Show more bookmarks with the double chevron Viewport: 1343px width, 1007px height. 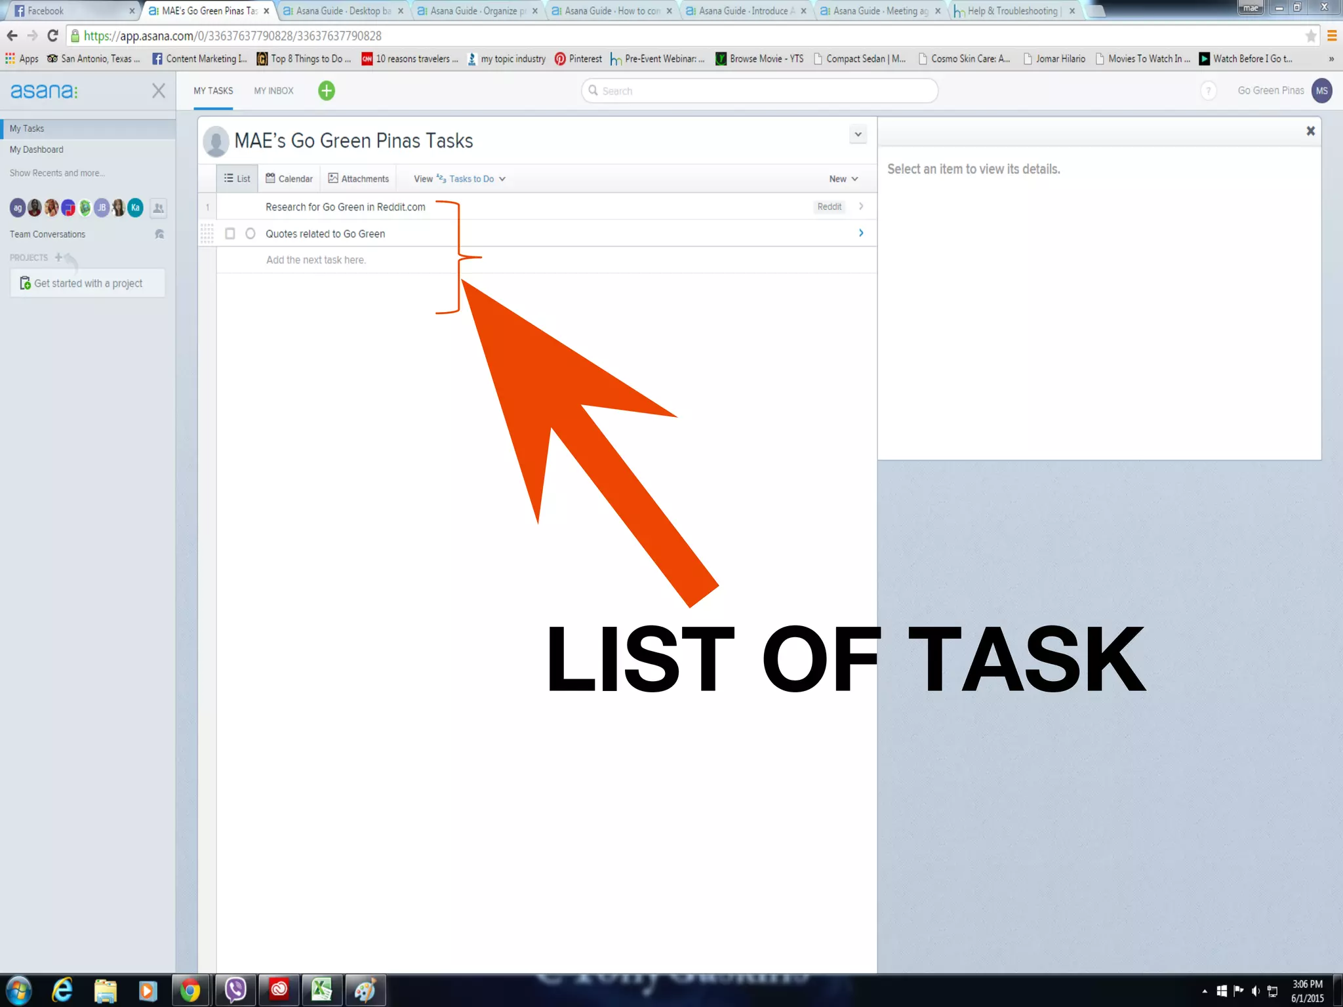[1331, 59]
